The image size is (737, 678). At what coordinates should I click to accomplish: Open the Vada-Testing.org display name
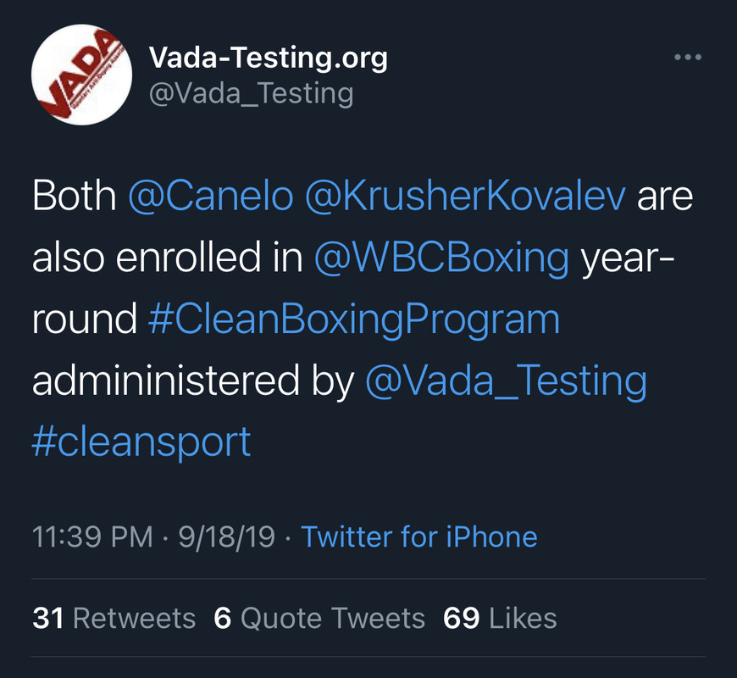[x=268, y=58]
